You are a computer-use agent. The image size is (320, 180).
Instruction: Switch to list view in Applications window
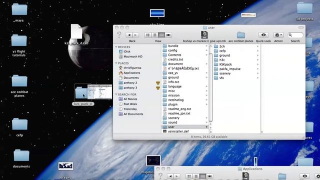click(x=196, y=176)
